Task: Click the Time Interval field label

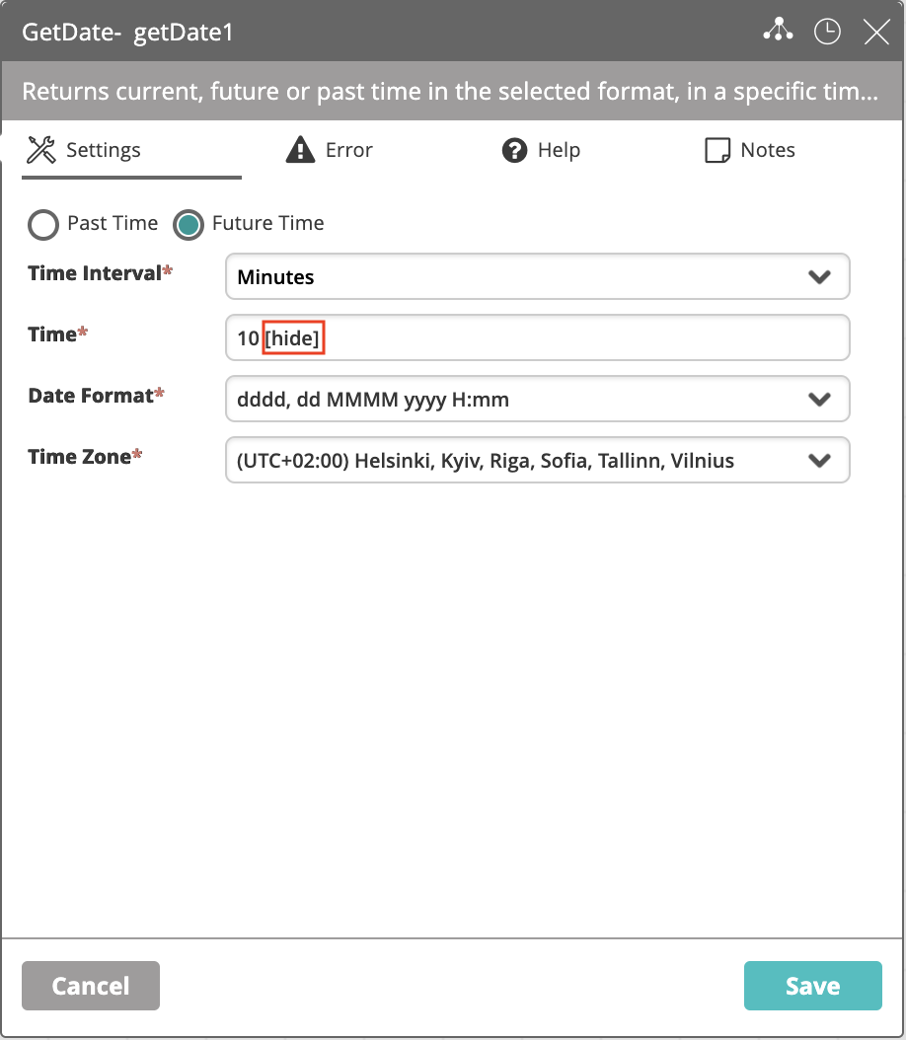Action: 100,272
